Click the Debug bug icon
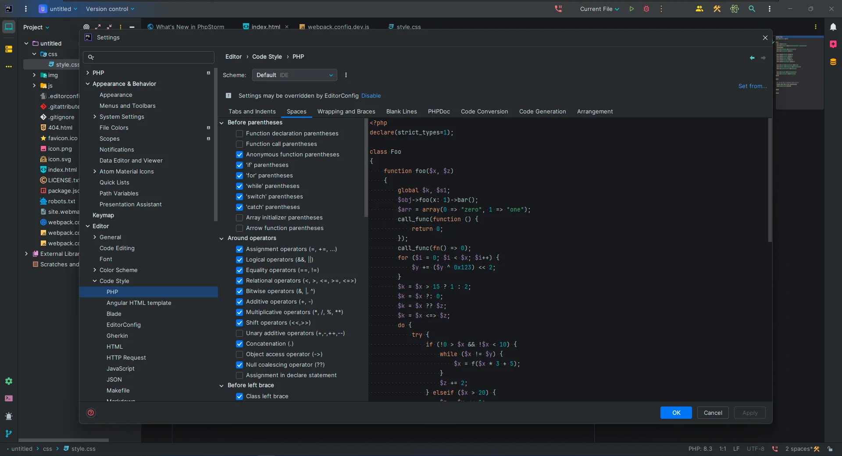The height and width of the screenshot is (456, 842). (x=646, y=9)
